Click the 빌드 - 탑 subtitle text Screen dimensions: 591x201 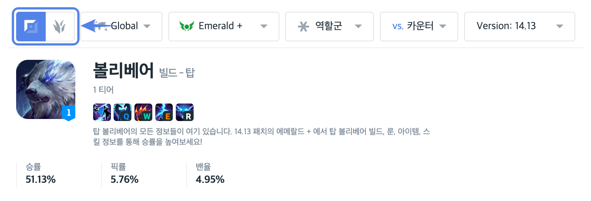(177, 73)
